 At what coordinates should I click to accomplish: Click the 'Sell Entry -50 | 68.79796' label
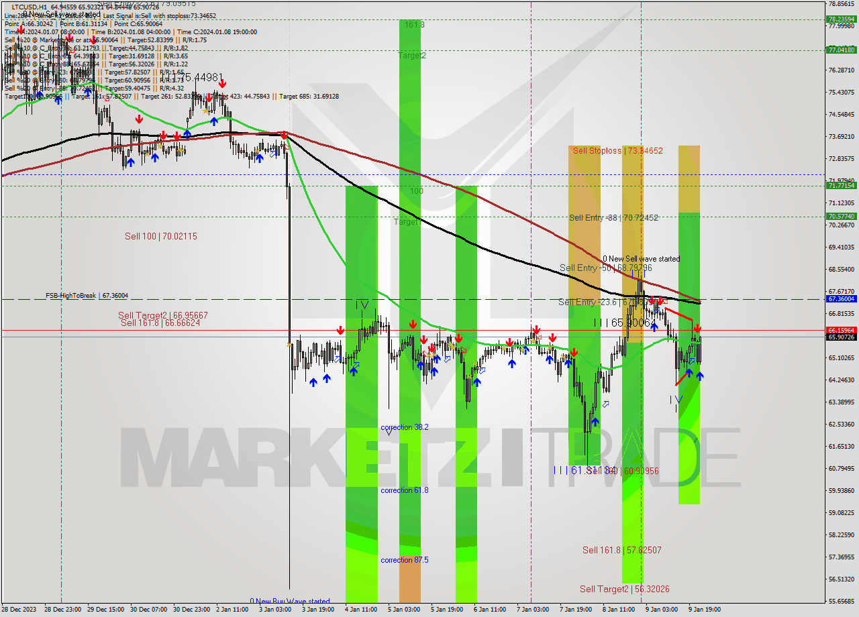click(606, 268)
